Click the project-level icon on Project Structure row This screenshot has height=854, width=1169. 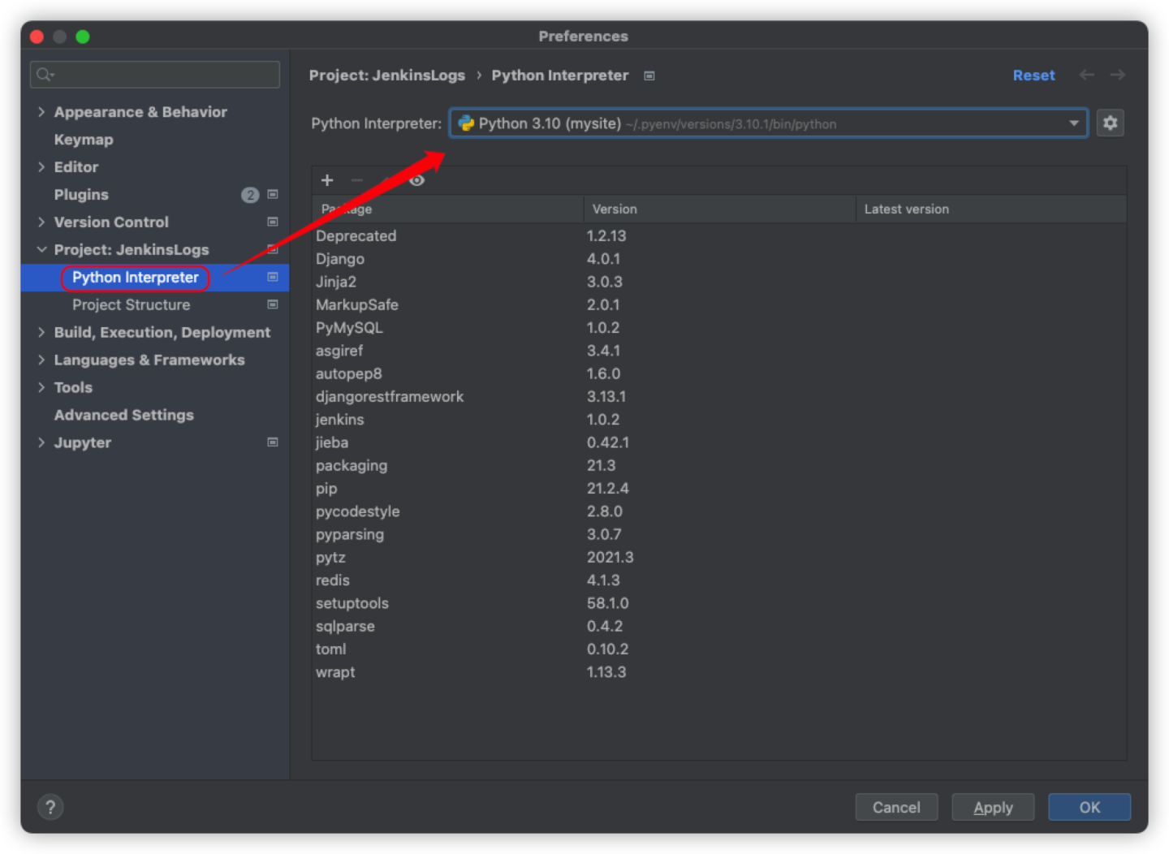tap(273, 304)
